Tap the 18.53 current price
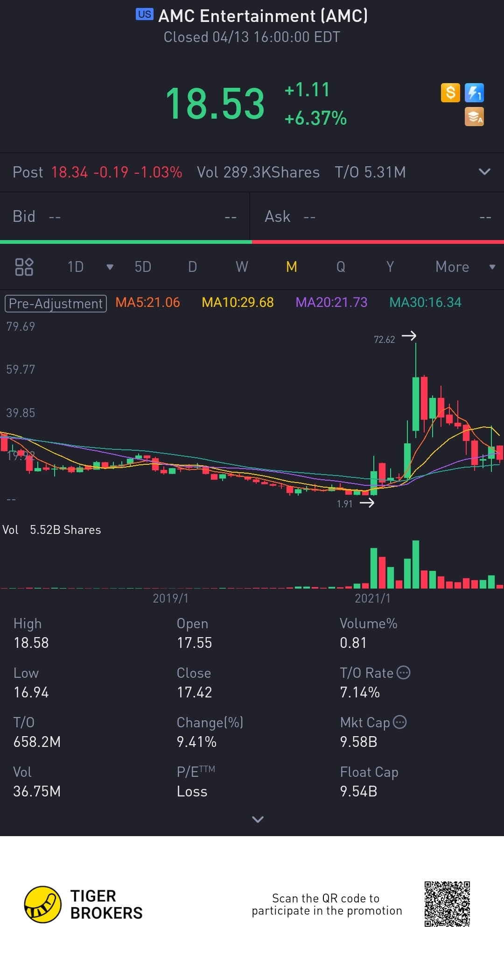This screenshot has height=973, width=504. 215,104
